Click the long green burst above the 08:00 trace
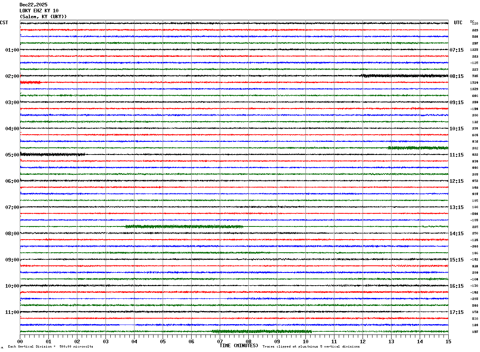This screenshot has height=352, width=480. pos(184,226)
